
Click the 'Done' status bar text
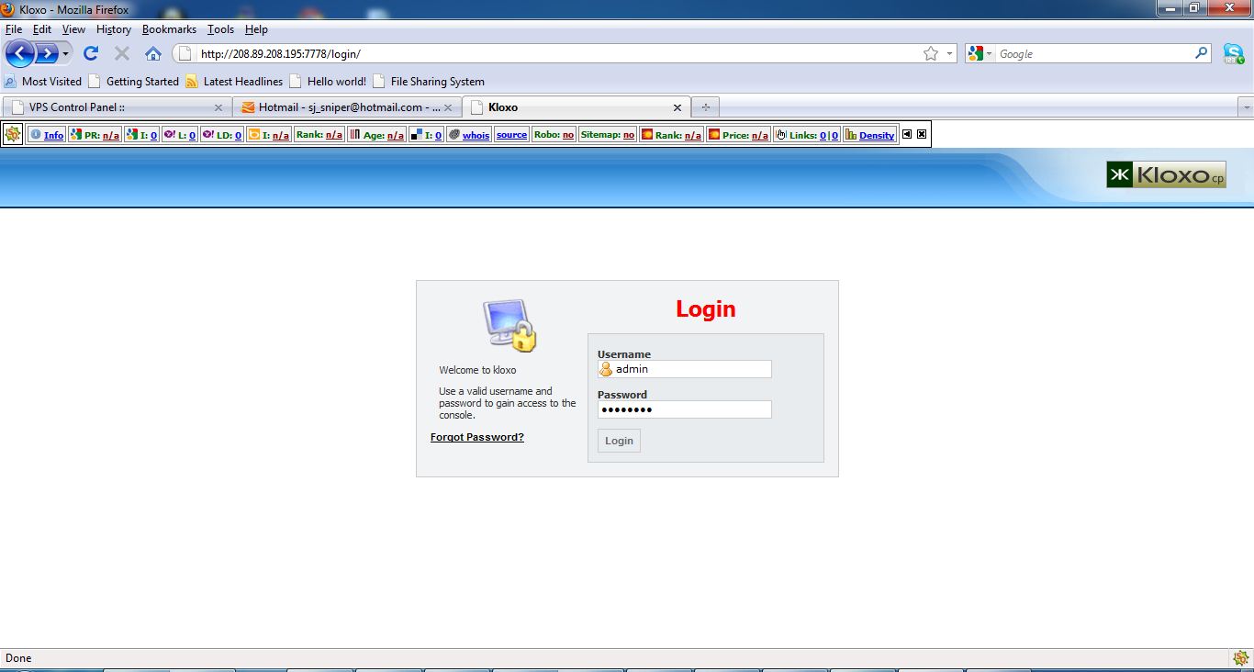coord(18,658)
